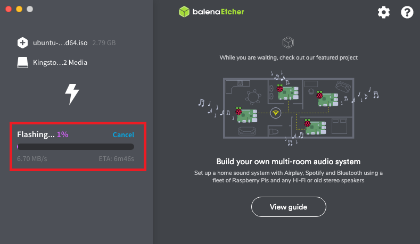Image resolution: width=420 pixels, height=244 pixels.
Task: Open settings via the gear icon
Action: pos(384,12)
